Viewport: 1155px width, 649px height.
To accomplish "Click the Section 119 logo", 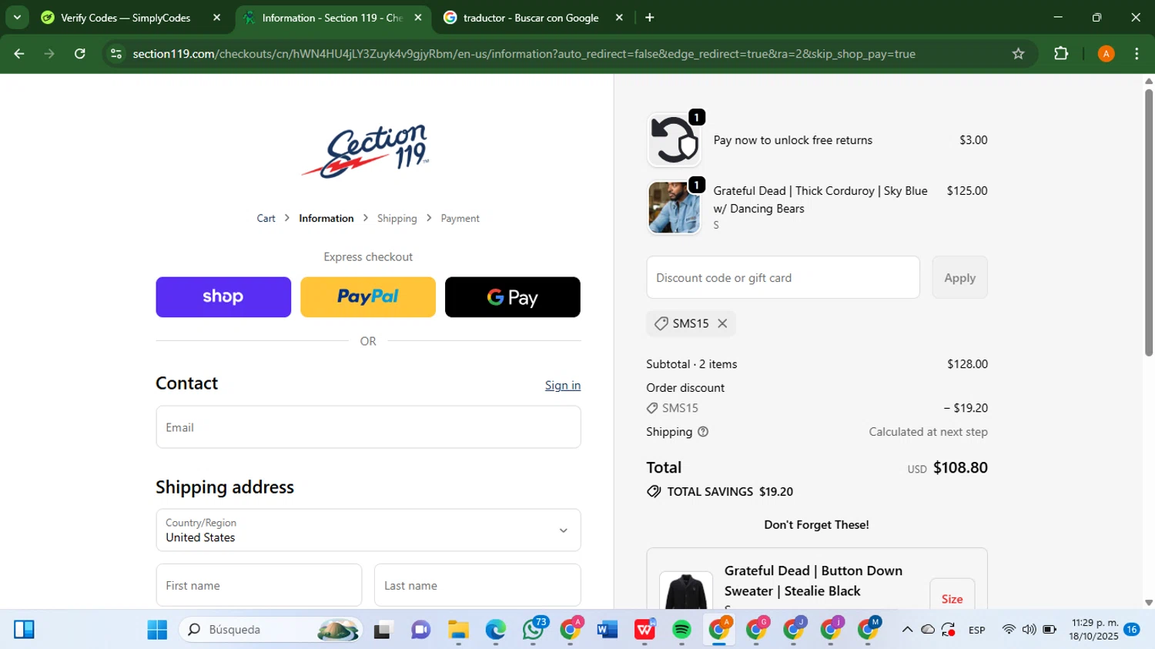I will [367, 151].
